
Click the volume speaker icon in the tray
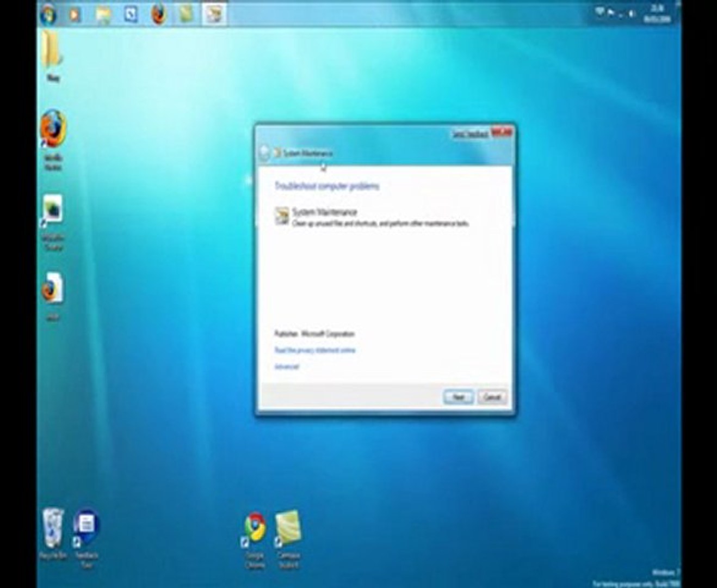click(x=632, y=13)
